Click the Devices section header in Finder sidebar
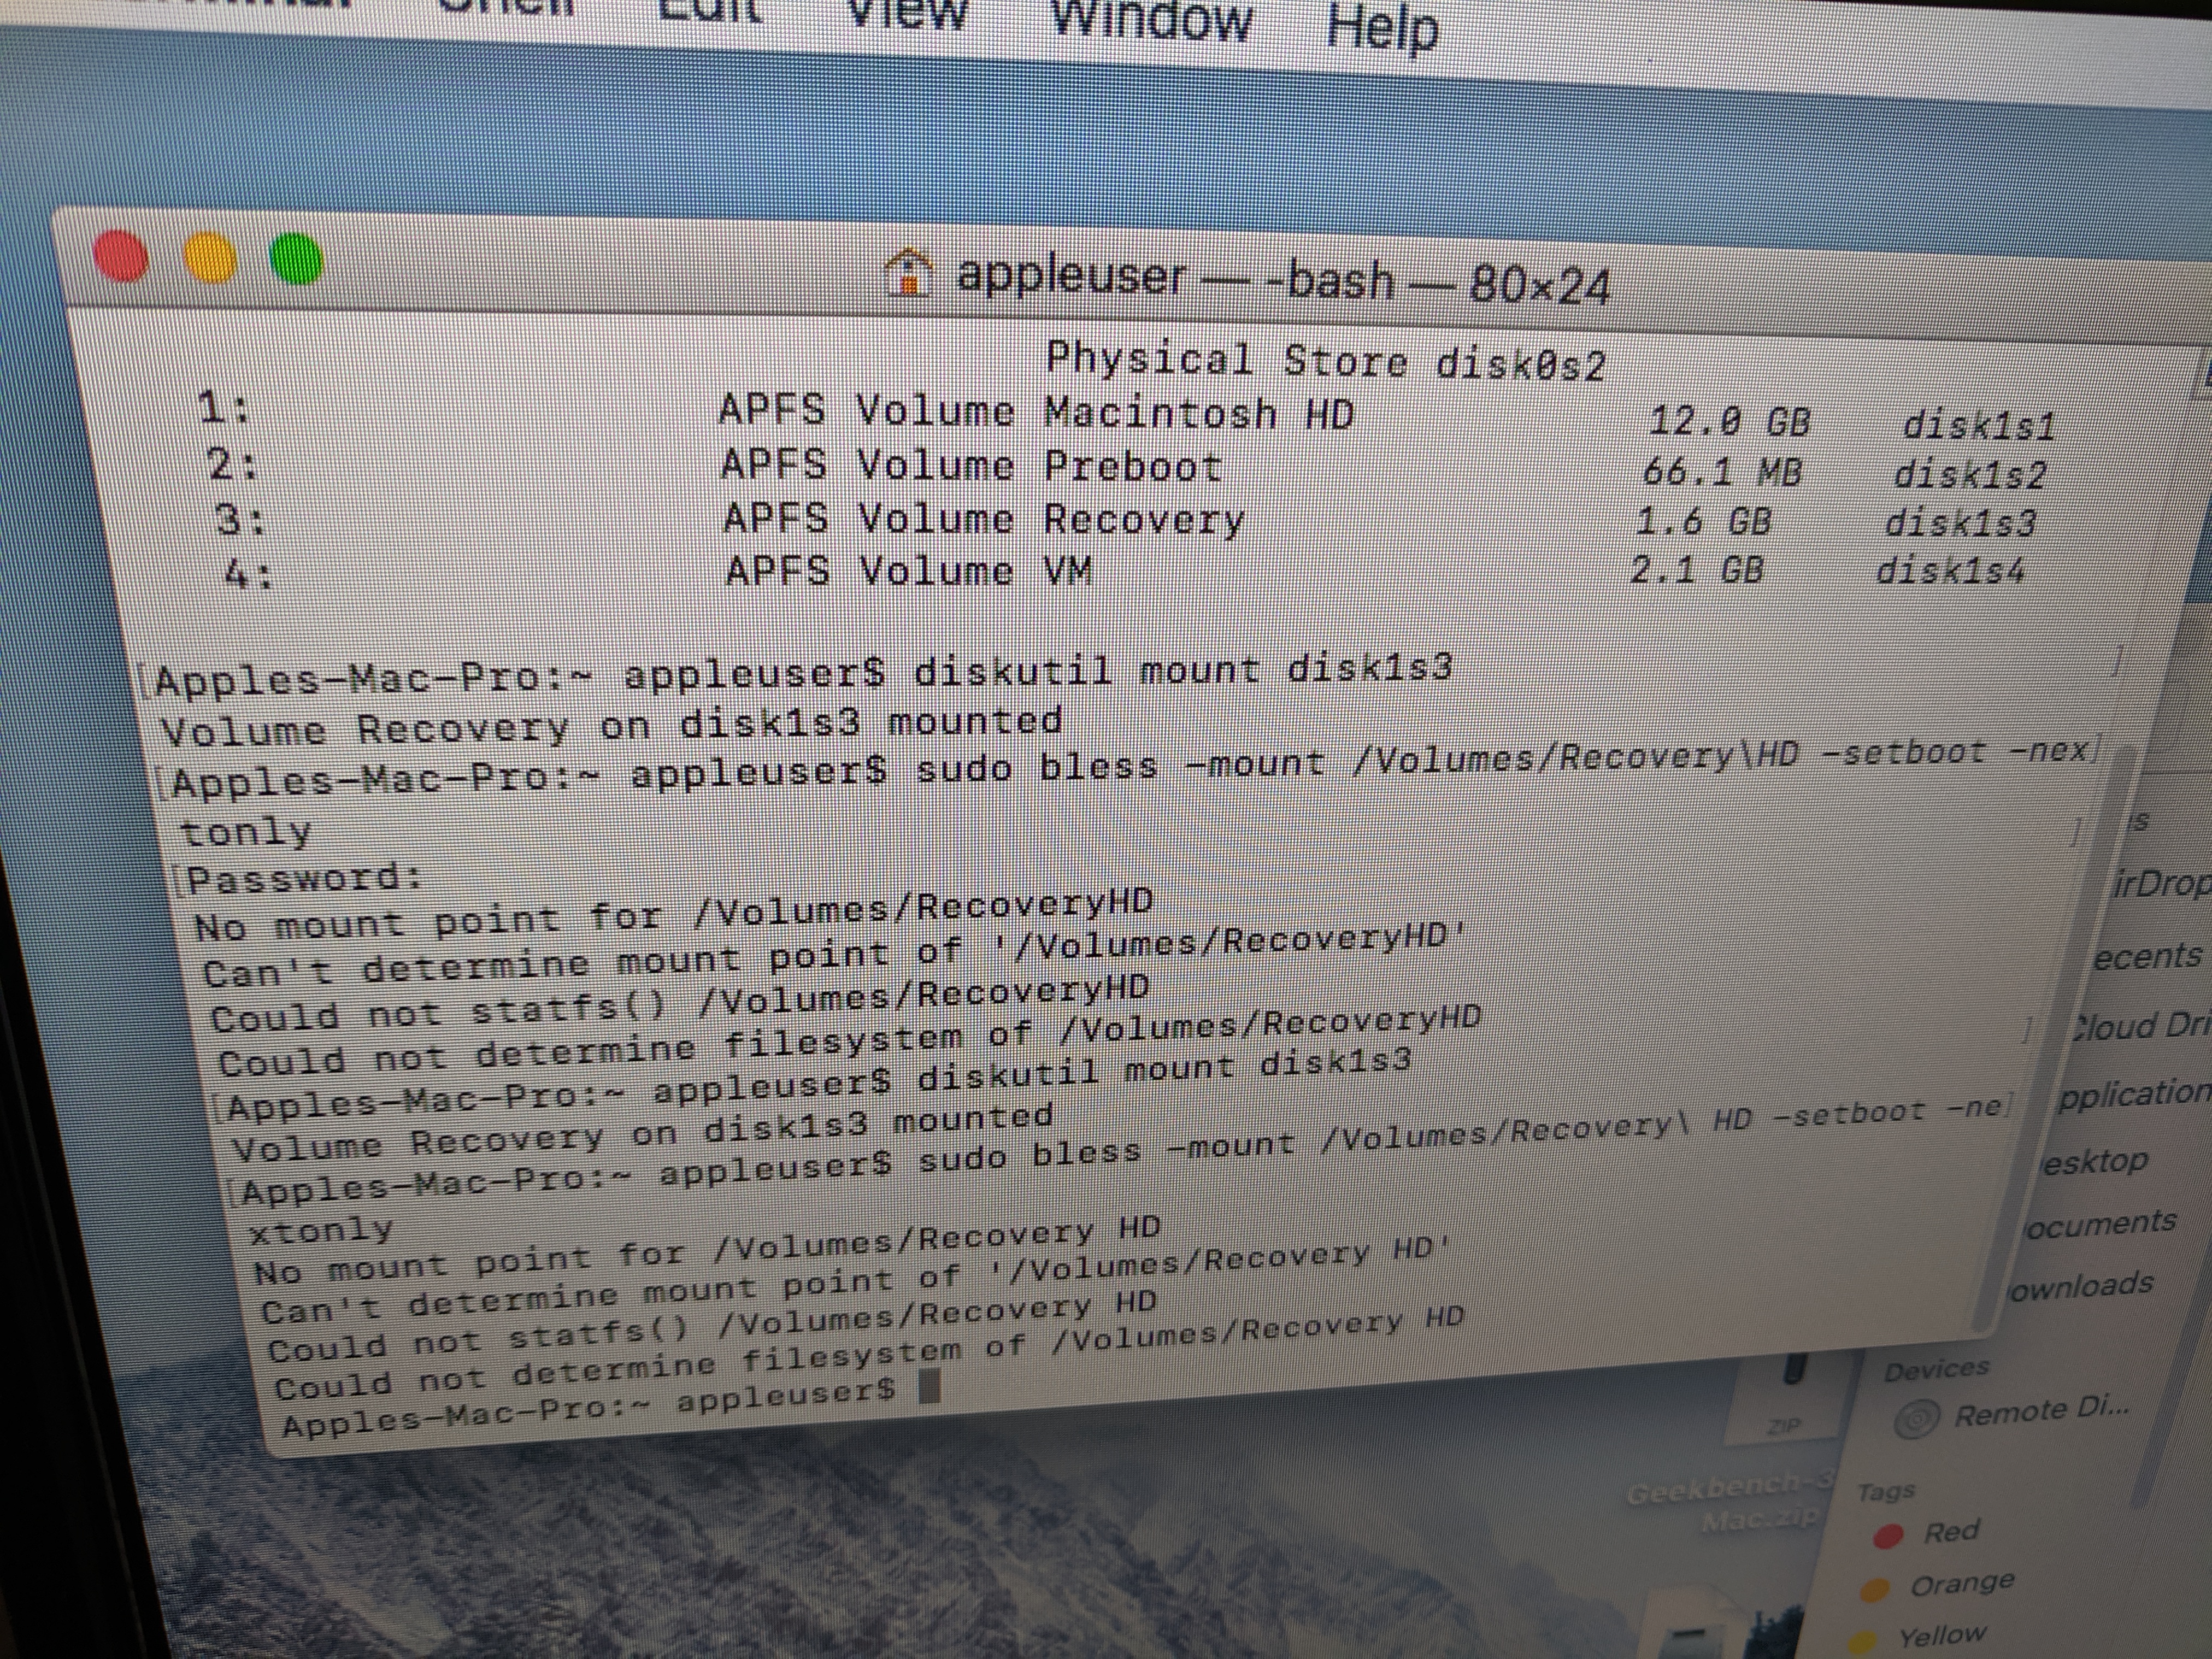 [x=1937, y=1368]
